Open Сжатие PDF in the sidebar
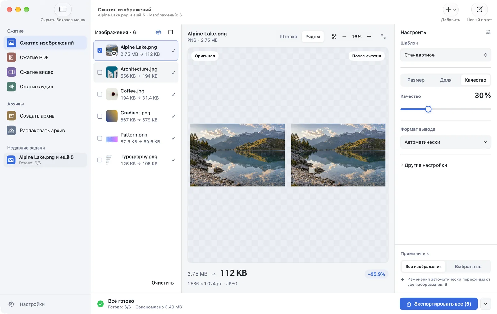The image size is (497, 314). click(x=45, y=57)
